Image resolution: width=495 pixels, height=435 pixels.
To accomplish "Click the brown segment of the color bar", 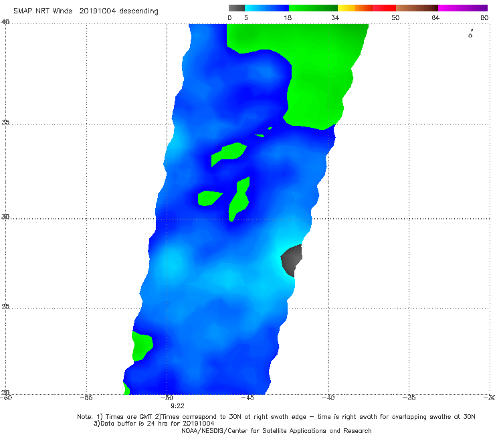I will pos(417,8).
